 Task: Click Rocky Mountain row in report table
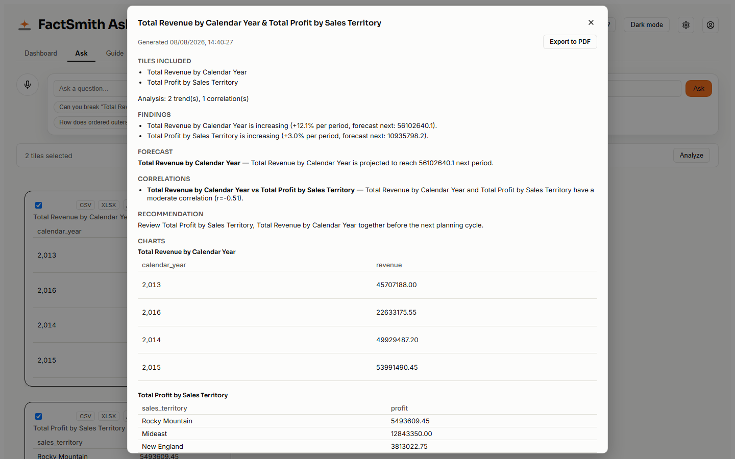(x=367, y=421)
